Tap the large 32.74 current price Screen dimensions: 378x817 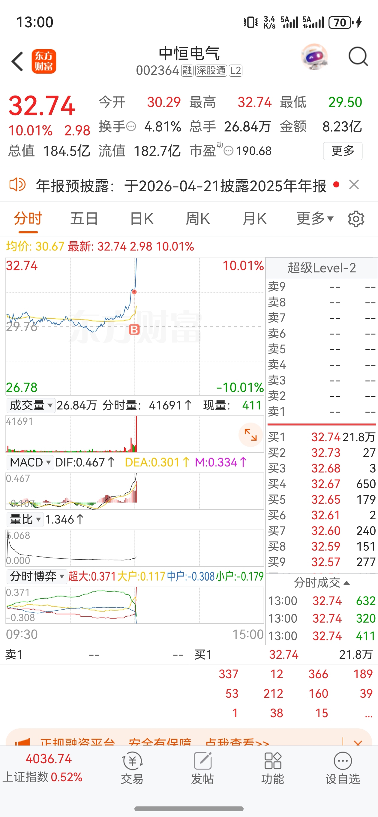[x=42, y=106]
